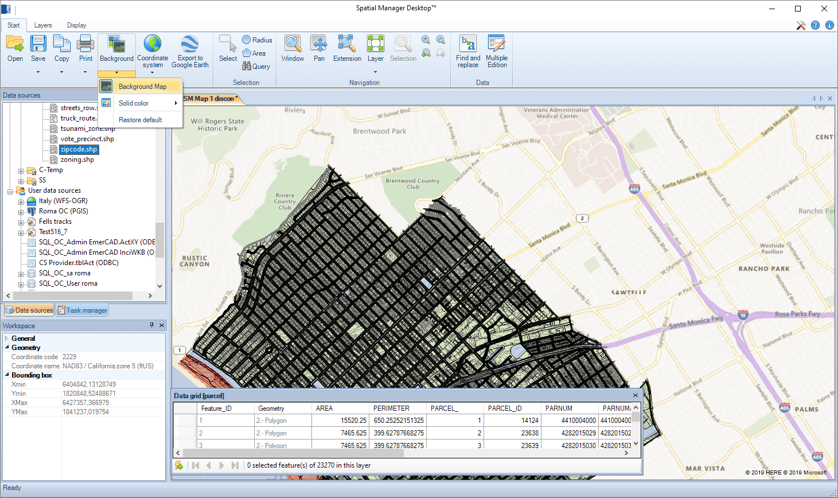Image resolution: width=838 pixels, height=498 pixels.
Task: Click the AREA column header
Action: tap(341, 408)
